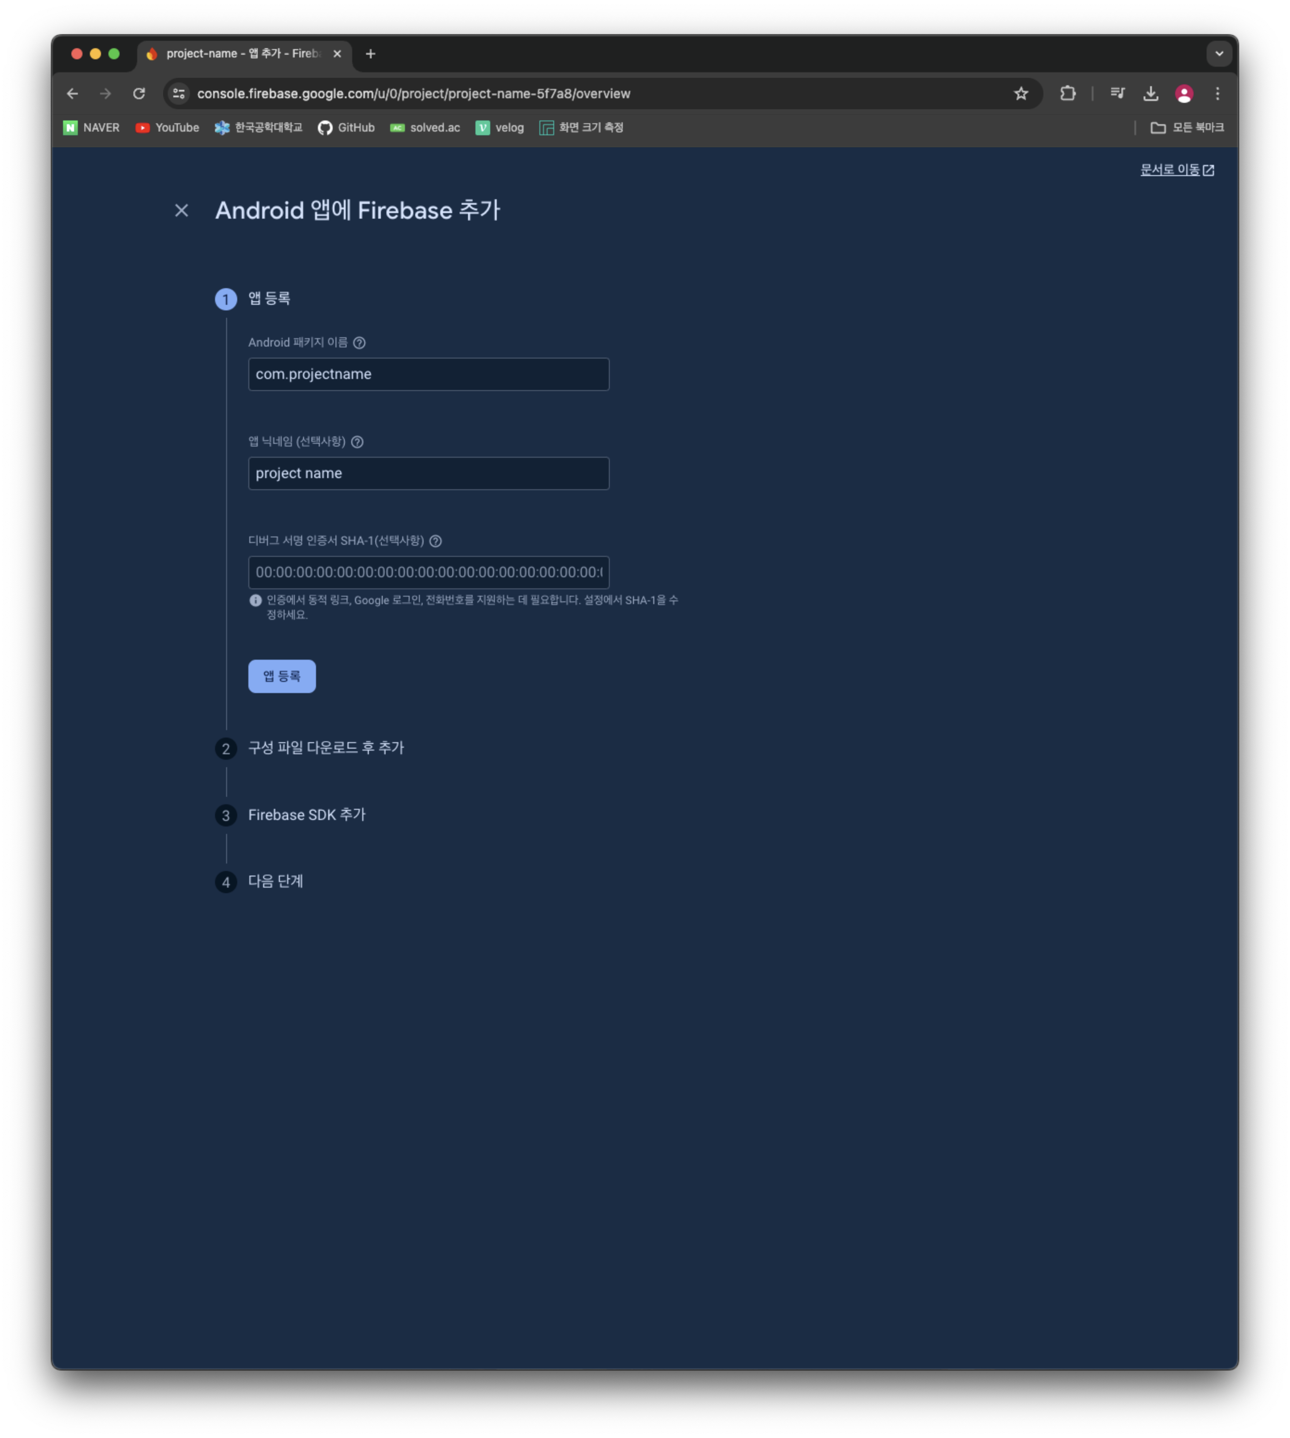Expand step 2 구성 파일 다운로드 후 추가

[x=325, y=748]
